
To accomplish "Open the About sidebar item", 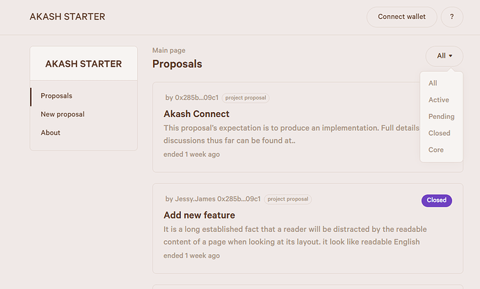I will click(x=50, y=132).
